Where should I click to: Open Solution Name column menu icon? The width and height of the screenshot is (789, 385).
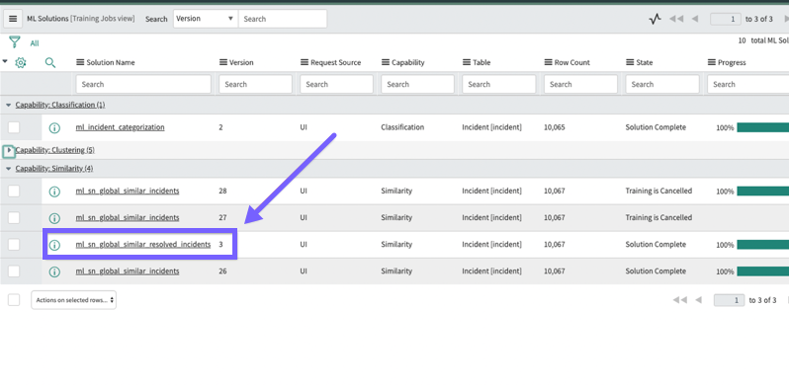point(80,62)
